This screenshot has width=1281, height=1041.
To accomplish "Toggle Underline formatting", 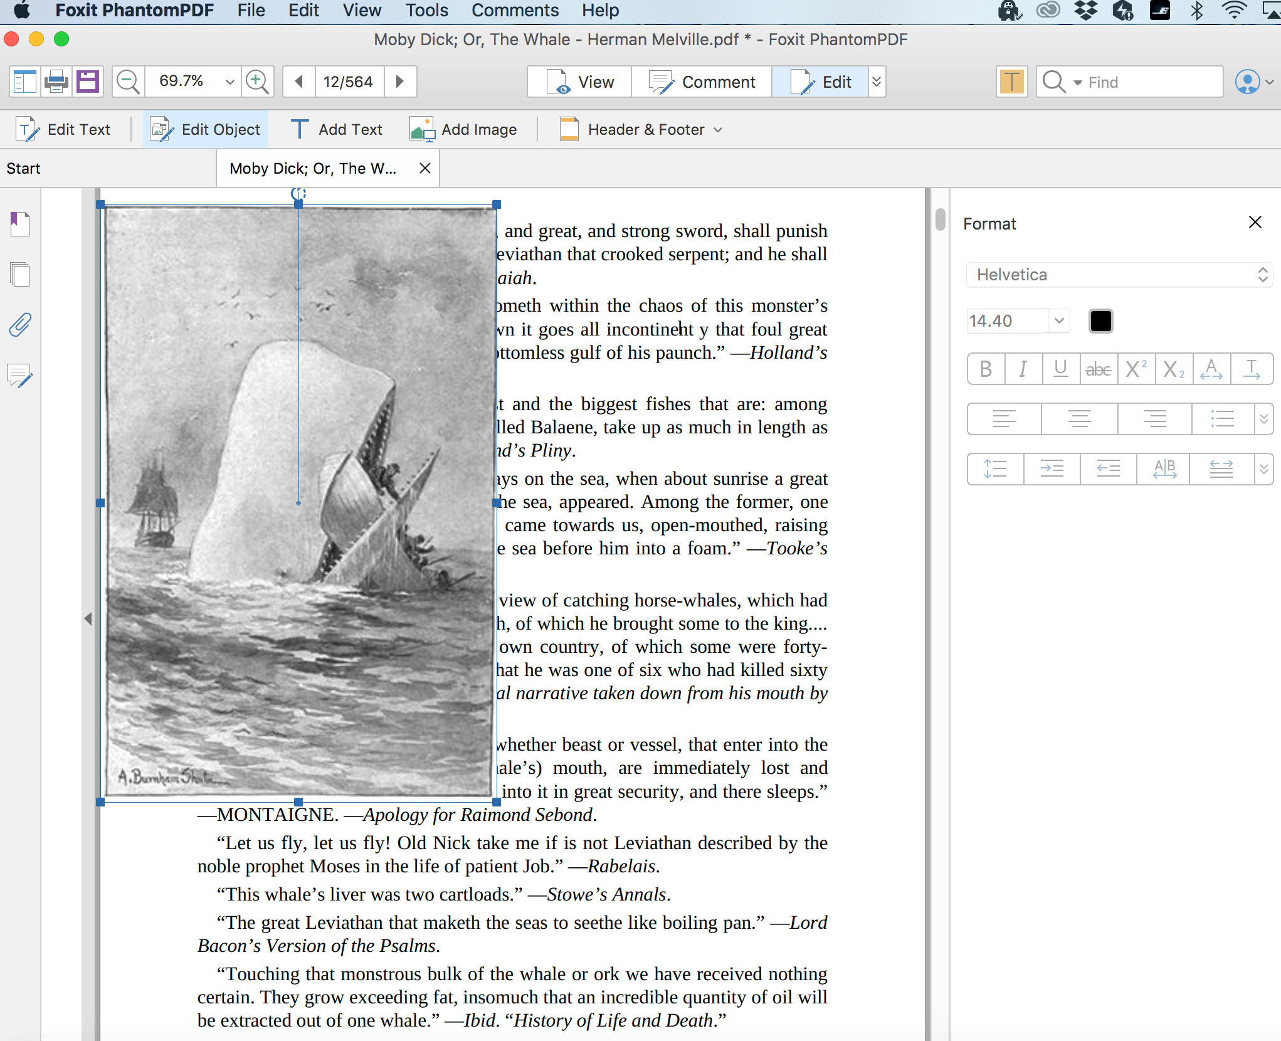I will (x=1061, y=369).
